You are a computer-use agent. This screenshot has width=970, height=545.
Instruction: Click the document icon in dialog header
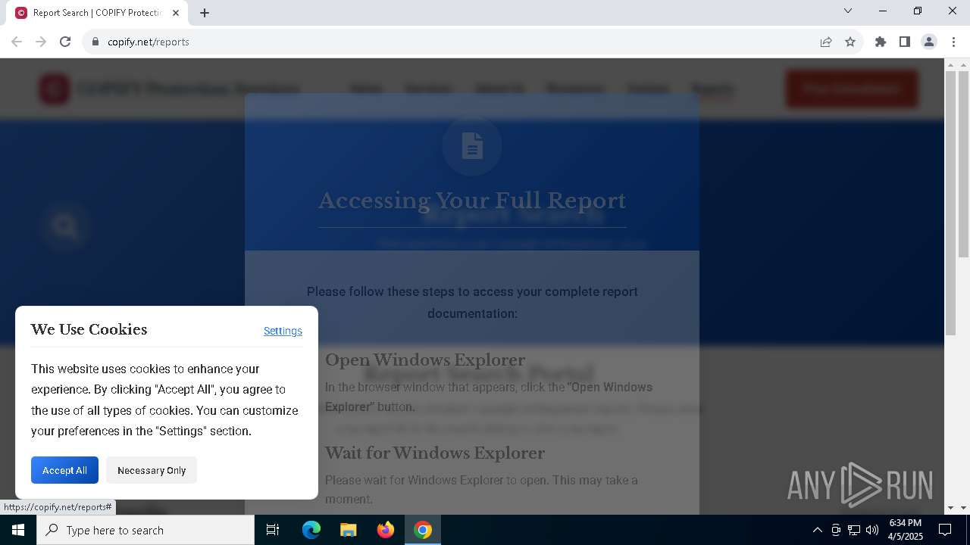tap(472, 146)
